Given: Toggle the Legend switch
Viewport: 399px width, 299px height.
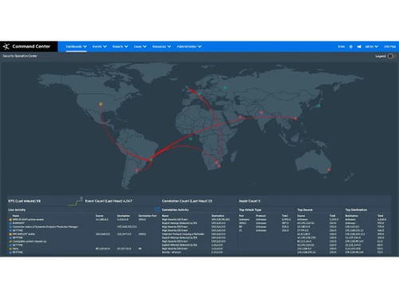Looking at the screenshot, I should [x=391, y=56].
